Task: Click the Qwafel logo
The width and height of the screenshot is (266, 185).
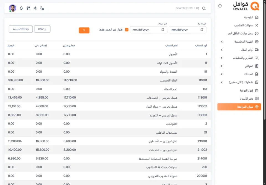Action: [x=246, y=6]
